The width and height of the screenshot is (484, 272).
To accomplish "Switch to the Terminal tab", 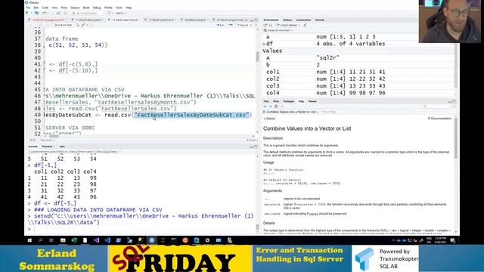I will click(x=47, y=147).
